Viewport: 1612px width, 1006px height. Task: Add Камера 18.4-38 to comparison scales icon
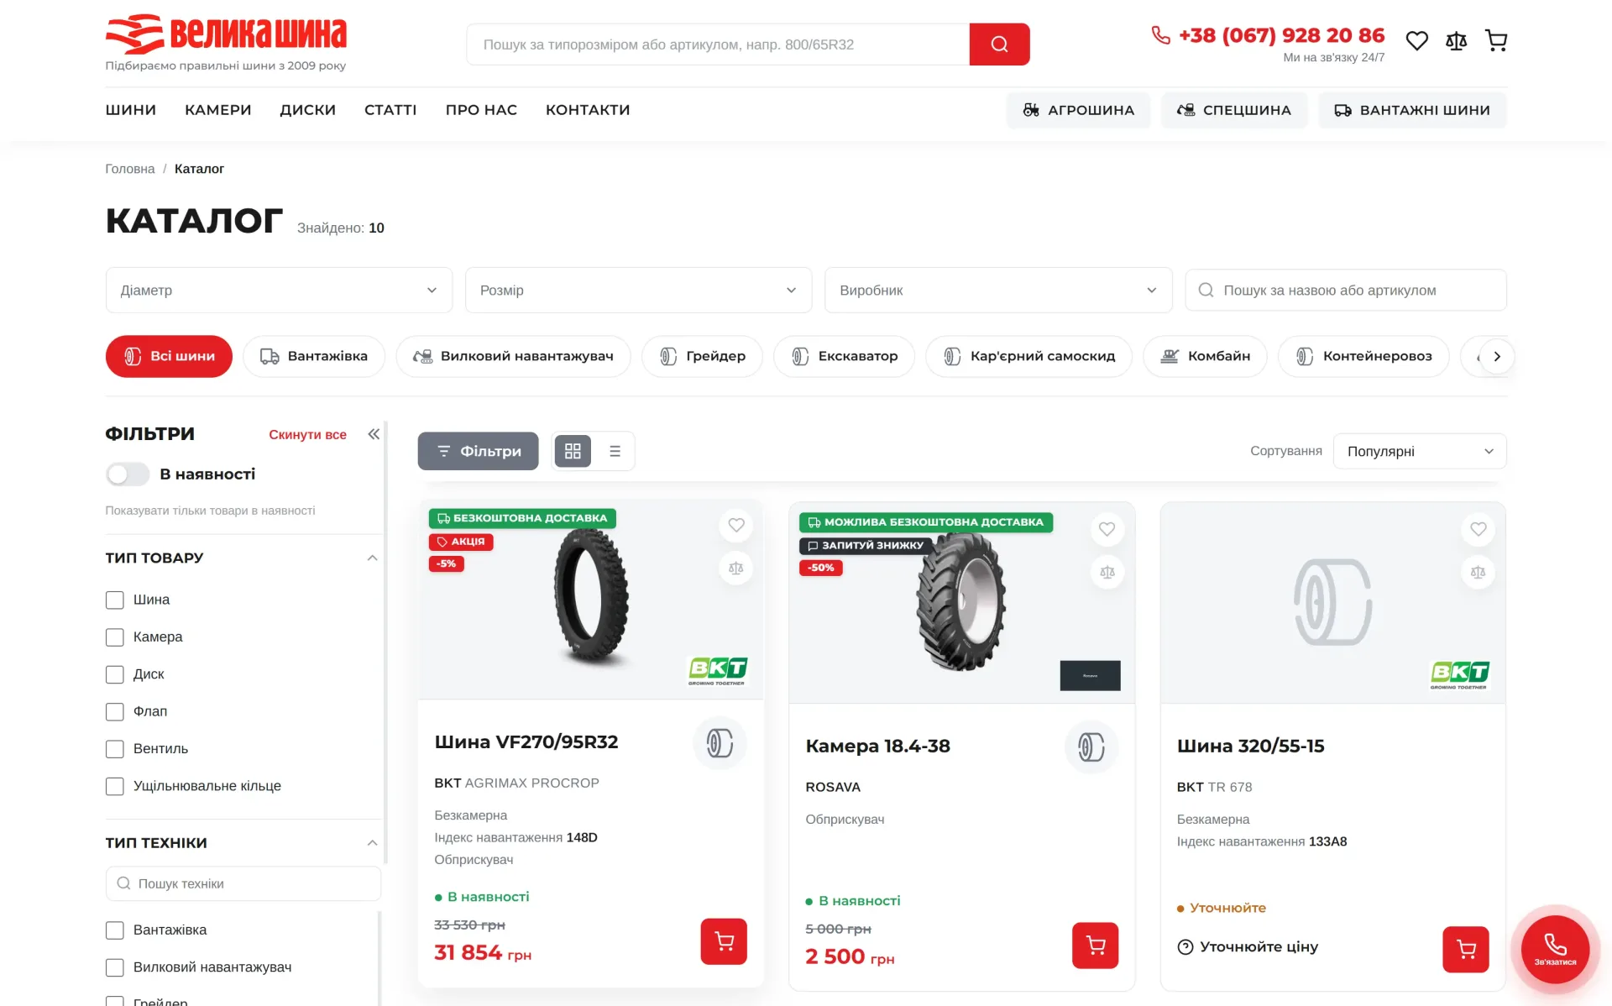tap(1107, 572)
